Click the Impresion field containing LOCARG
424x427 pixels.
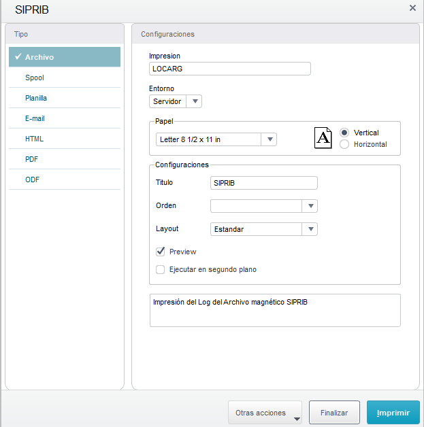pos(230,69)
